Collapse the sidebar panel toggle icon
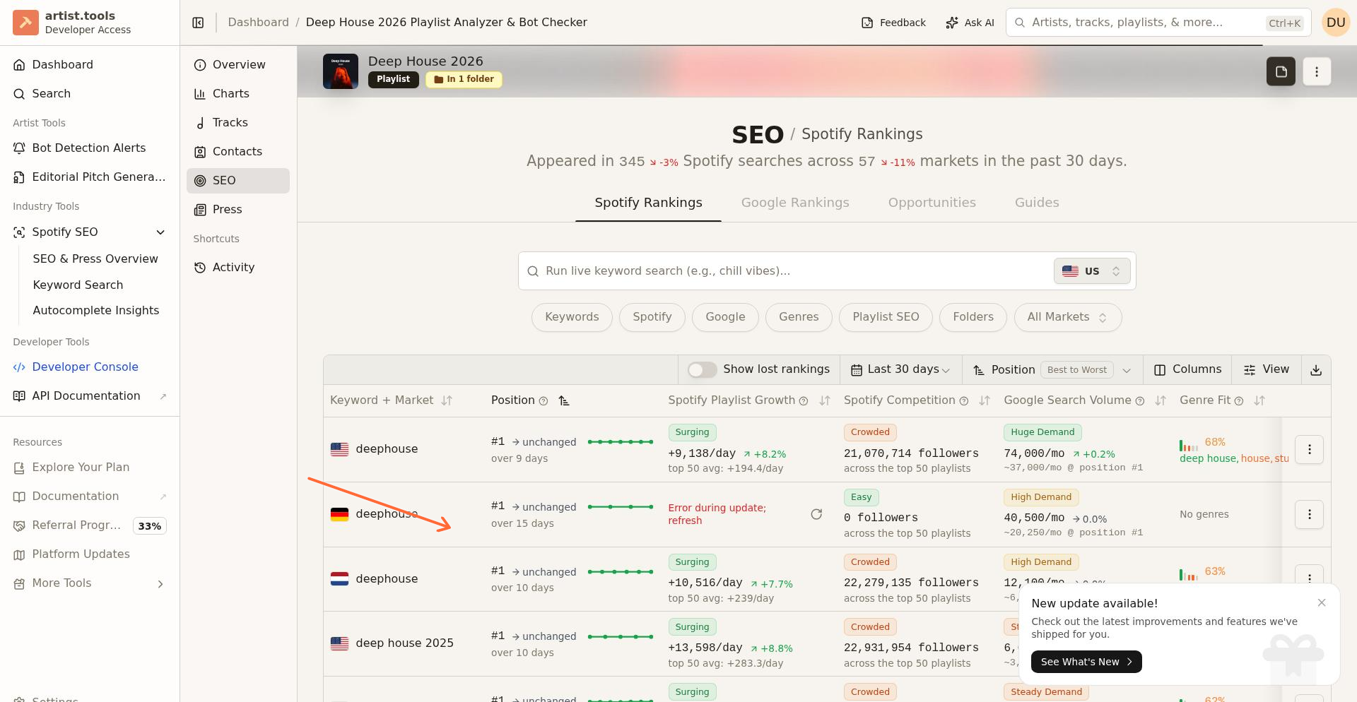 (x=198, y=23)
